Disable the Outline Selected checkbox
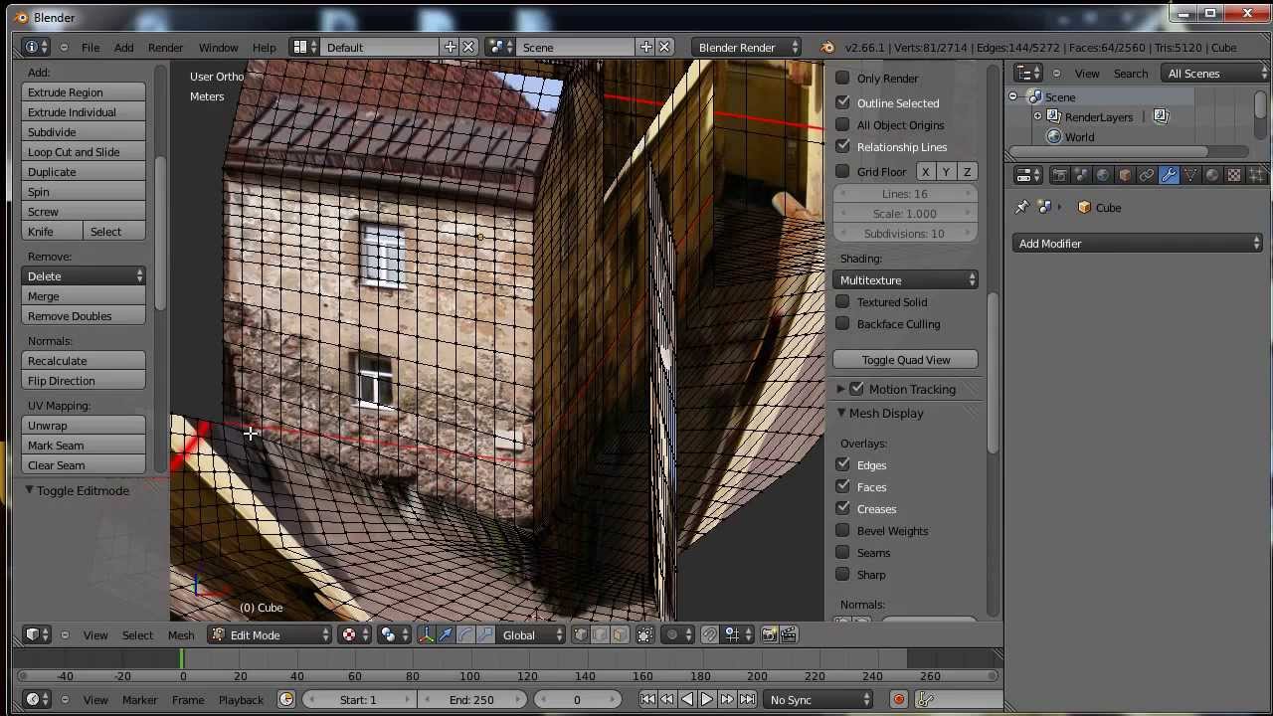The height and width of the screenshot is (716, 1273). tap(842, 103)
